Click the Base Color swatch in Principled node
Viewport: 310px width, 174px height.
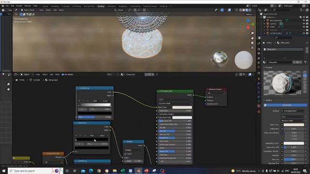click(182, 107)
